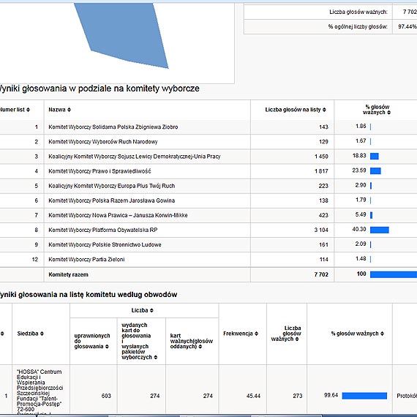This screenshot has width=417, height=417.
Task: Click the 100 percent total blue bar
Action: [x=394, y=275]
